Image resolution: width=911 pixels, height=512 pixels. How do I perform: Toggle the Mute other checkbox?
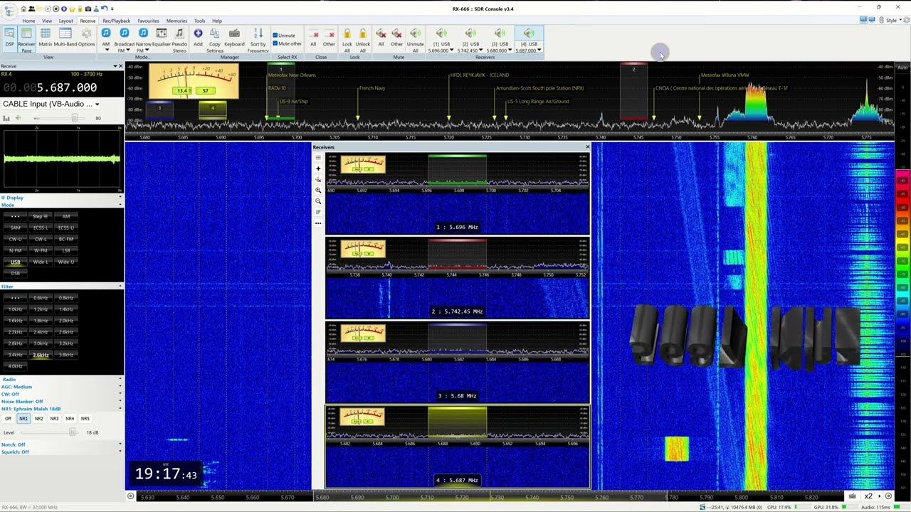275,43
